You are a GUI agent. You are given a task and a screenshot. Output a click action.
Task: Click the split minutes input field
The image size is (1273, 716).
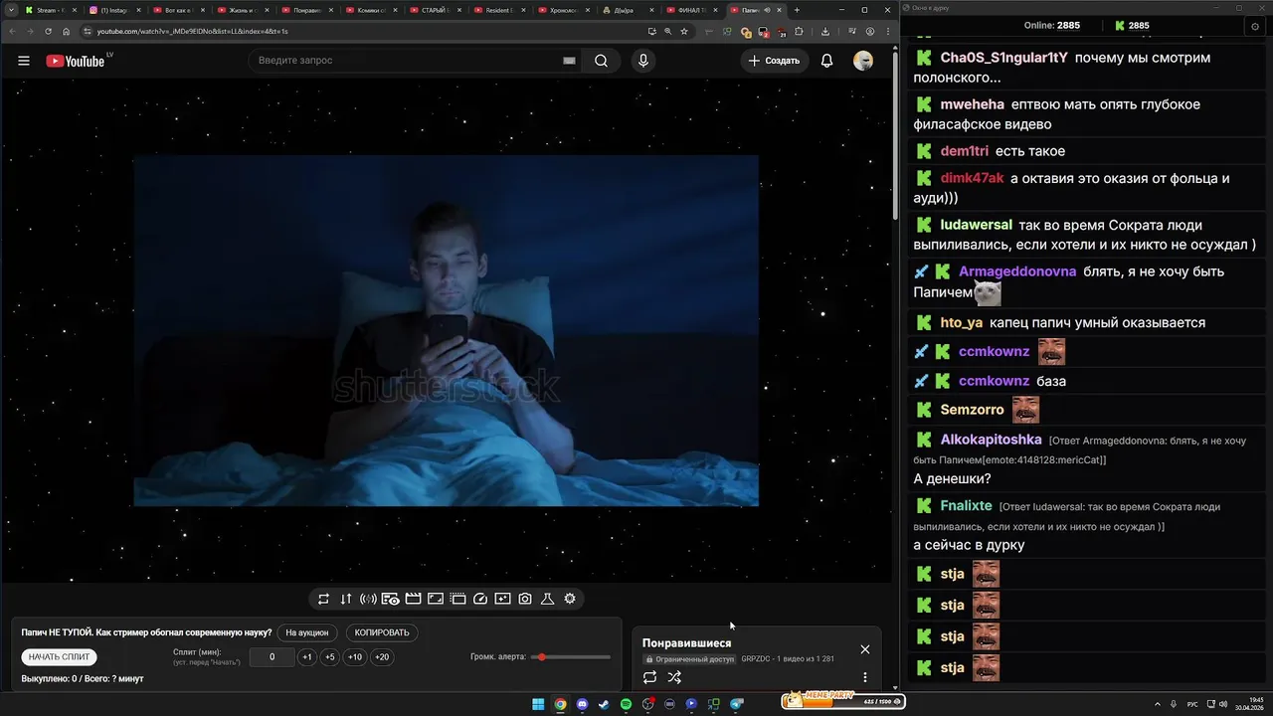(x=272, y=657)
